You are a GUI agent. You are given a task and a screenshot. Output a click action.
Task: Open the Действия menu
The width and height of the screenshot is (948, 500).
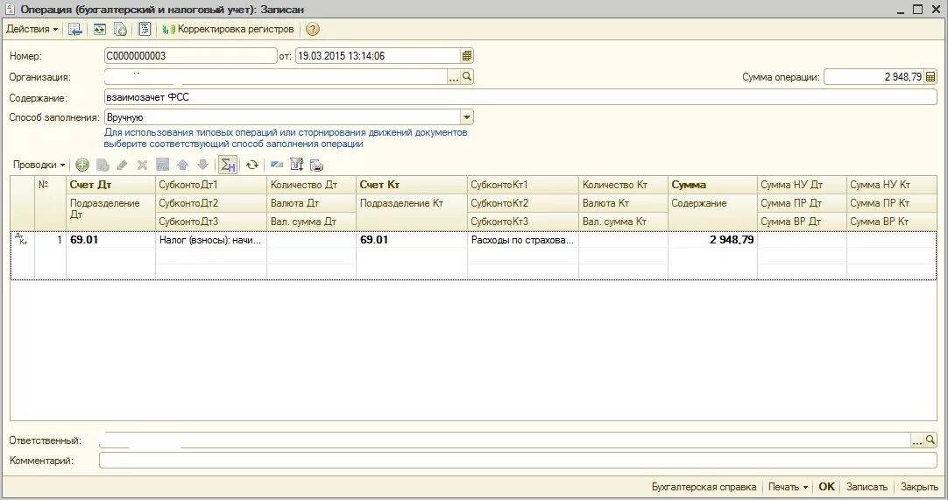pyautogui.click(x=32, y=29)
